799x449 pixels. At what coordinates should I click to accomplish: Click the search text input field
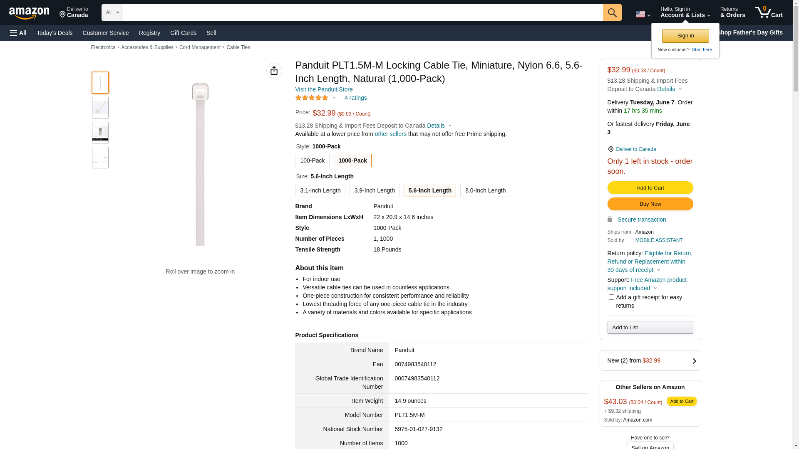[362, 12]
